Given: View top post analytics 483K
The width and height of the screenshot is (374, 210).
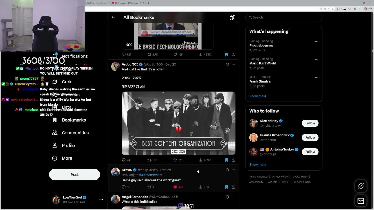Looking at the screenshot, I should point(205,55).
